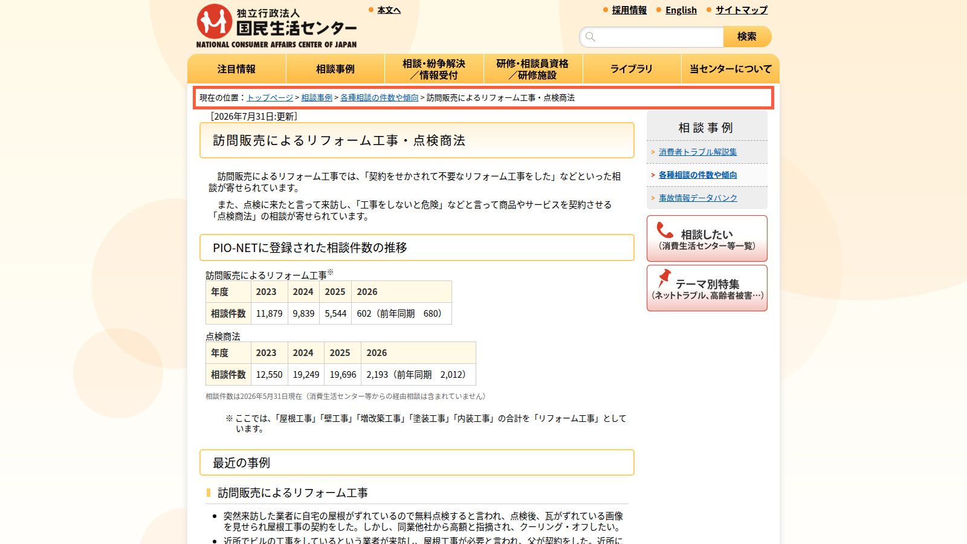Open 研修・相談員資格／研修施設 menu
This screenshot has width=967, height=544.
point(532,69)
